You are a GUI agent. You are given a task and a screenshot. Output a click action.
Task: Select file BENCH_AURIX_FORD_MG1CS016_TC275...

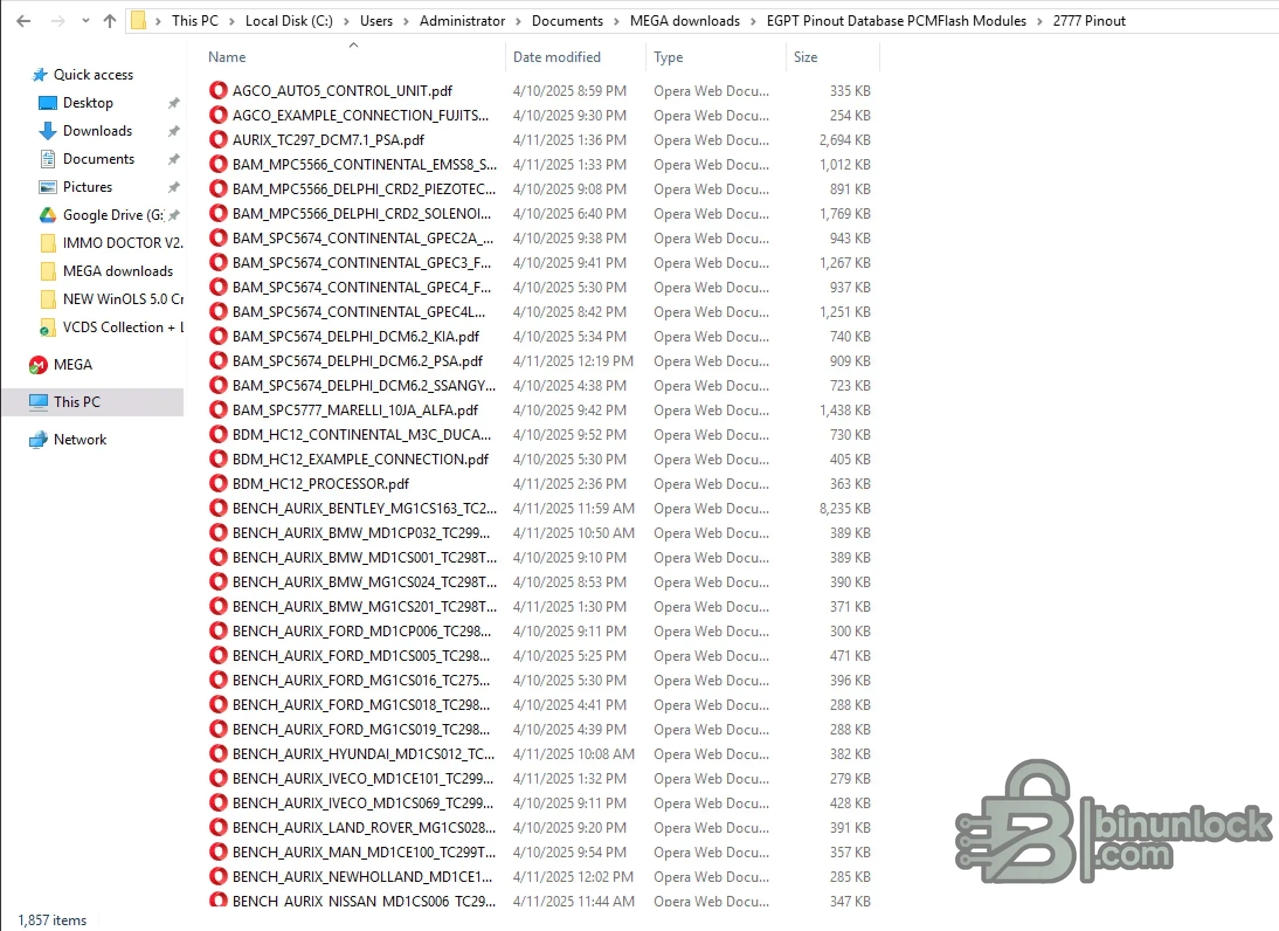pos(361,680)
